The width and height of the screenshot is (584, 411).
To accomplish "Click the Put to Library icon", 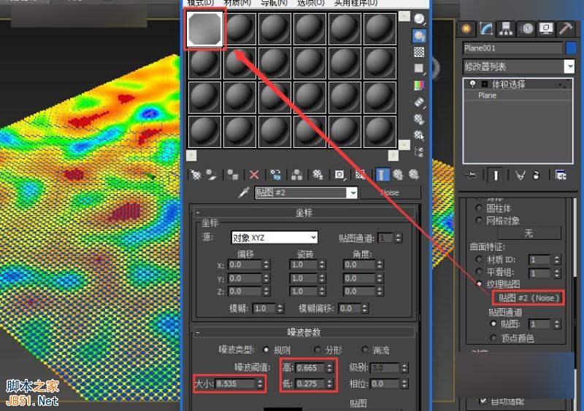I will coord(318,174).
